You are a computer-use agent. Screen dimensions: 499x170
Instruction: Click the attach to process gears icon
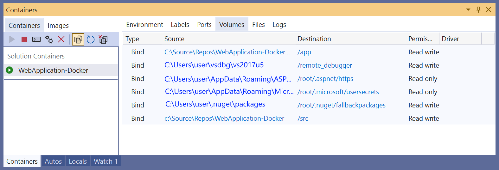tap(49, 39)
